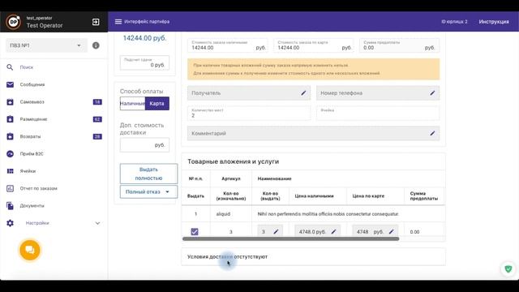Open the hamburger menu in the purple header
The width and height of the screenshot is (519, 292).
[x=118, y=22]
